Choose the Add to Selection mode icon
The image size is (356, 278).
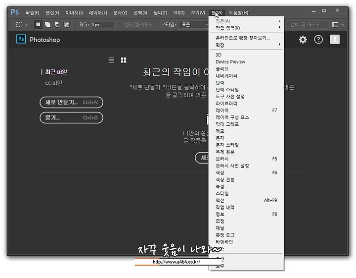47,24
